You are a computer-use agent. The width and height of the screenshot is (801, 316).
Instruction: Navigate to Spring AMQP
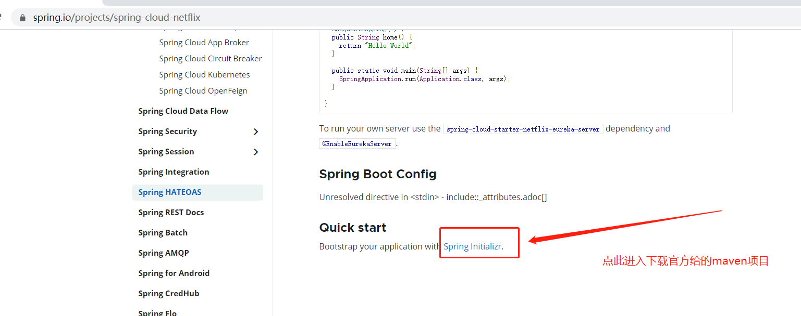coord(164,253)
